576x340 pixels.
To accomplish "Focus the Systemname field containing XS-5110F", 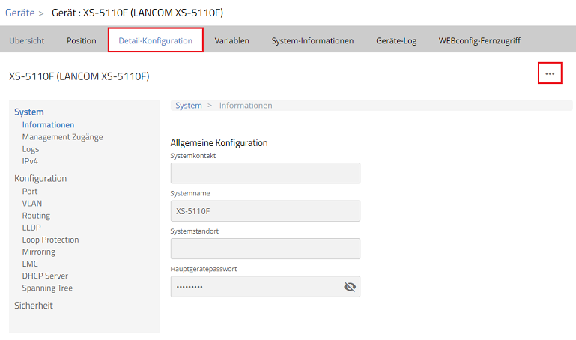I will pyautogui.click(x=265, y=210).
